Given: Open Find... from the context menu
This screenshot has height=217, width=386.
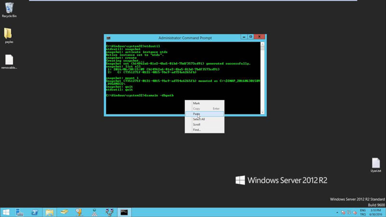Looking at the screenshot, I should point(204,130).
